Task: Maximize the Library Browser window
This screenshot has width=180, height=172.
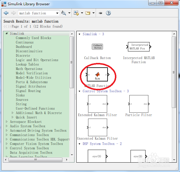Action: coord(161,3)
